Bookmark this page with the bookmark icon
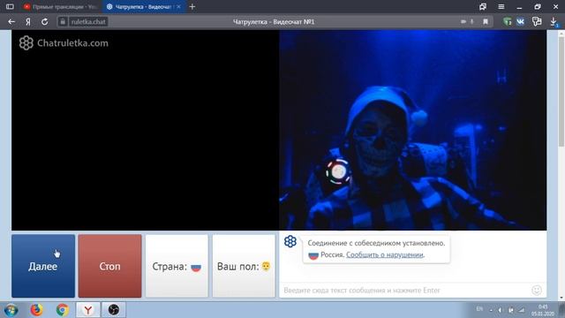 [486, 21]
